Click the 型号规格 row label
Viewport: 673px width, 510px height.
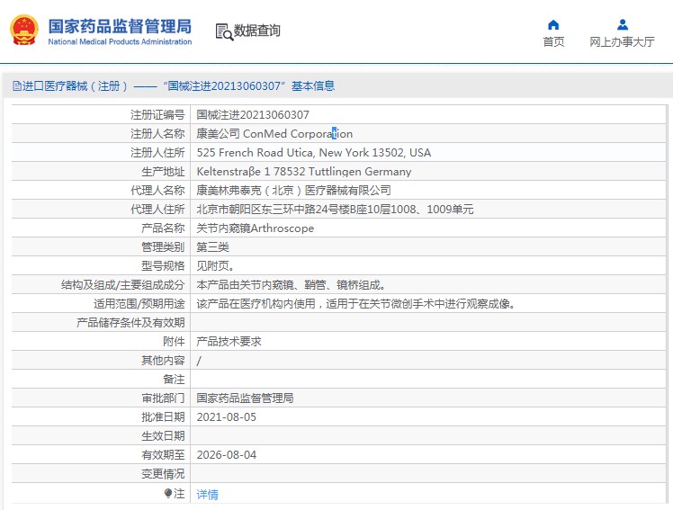point(163,266)
